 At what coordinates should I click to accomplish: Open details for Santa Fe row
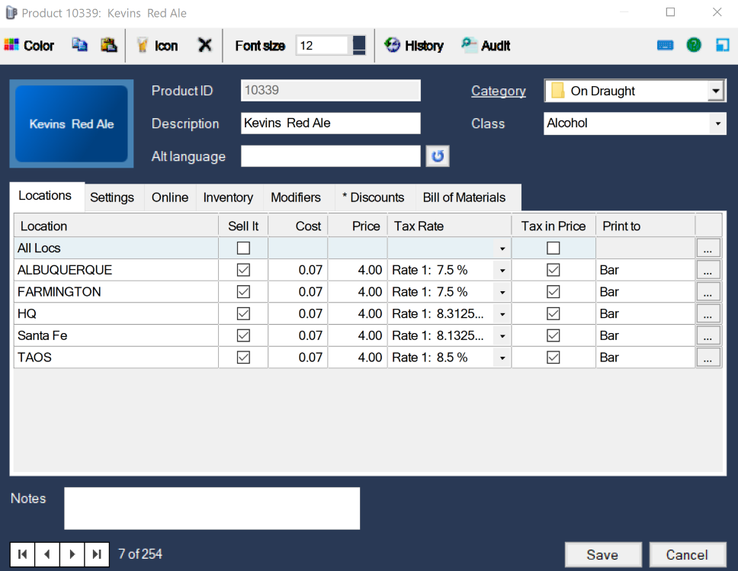pyautogui.click(x=708, y=335)
